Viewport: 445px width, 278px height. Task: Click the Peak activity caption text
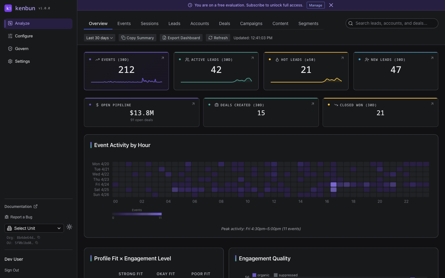(261, 229)
